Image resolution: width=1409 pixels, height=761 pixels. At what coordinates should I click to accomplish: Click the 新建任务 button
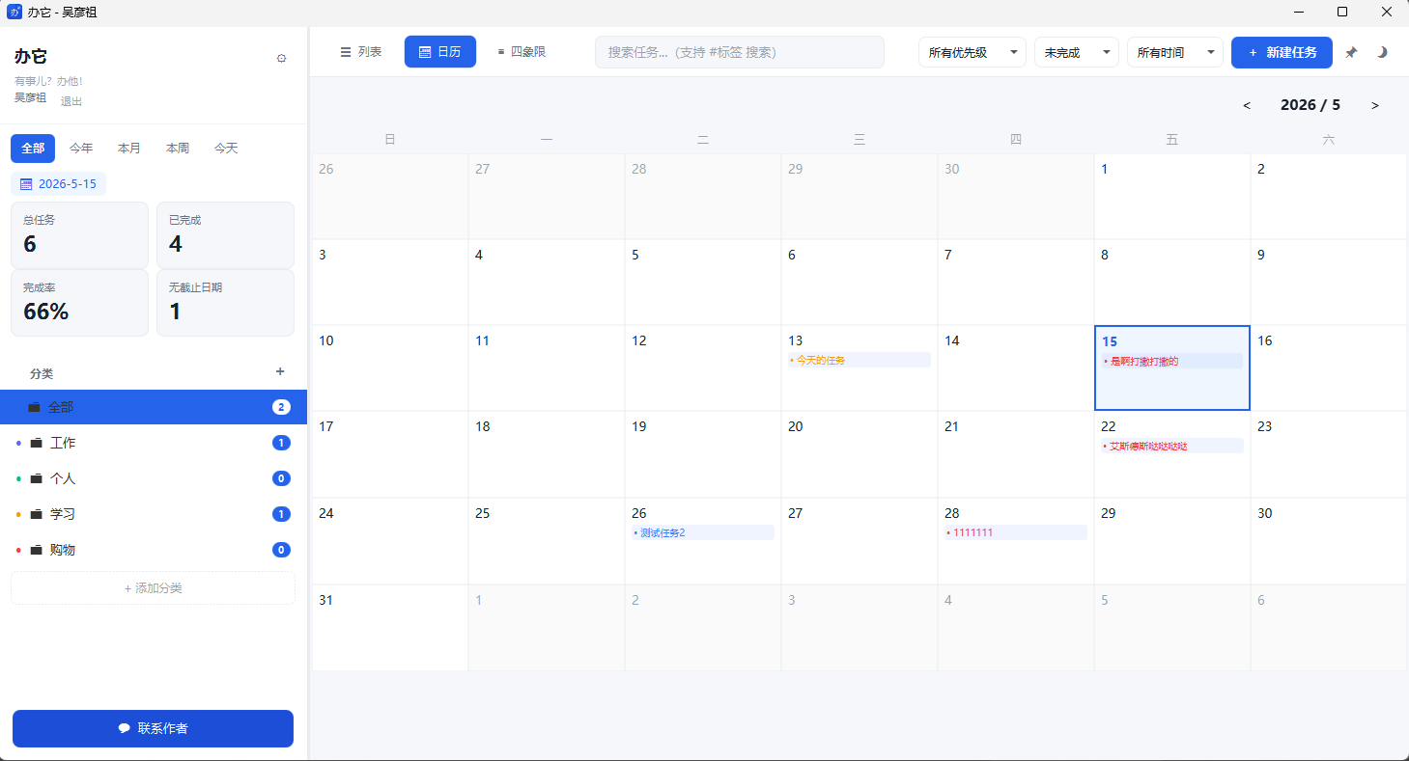(x=1282, y=52)
